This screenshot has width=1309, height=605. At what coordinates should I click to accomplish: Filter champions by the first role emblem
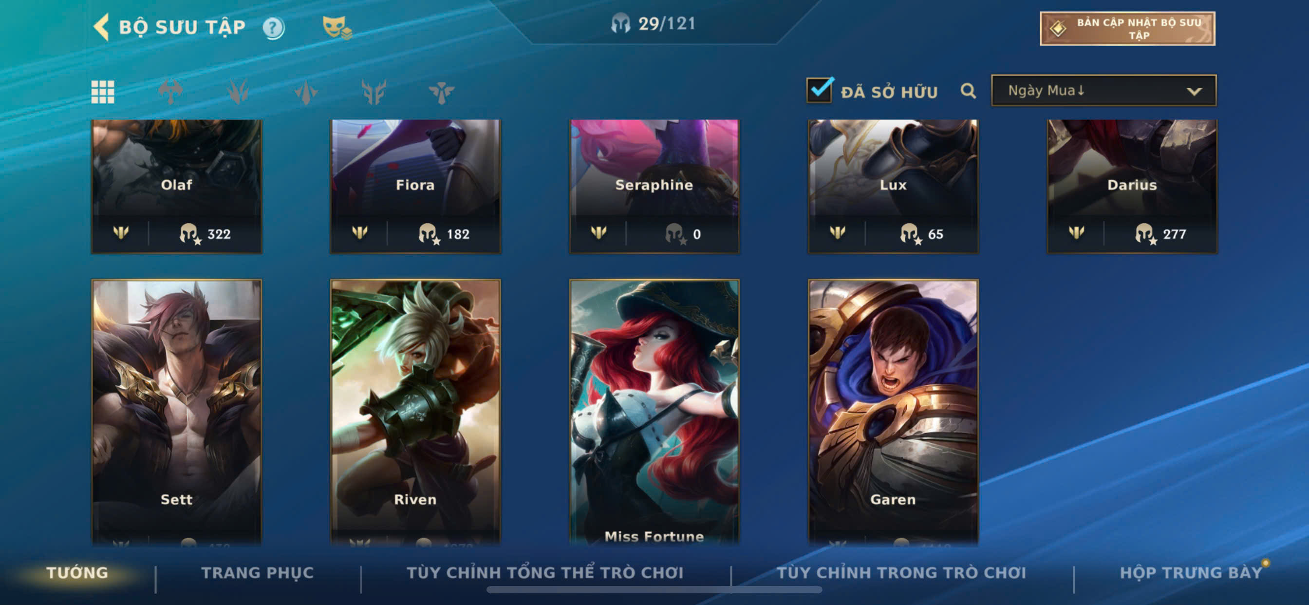pos(170,92)
